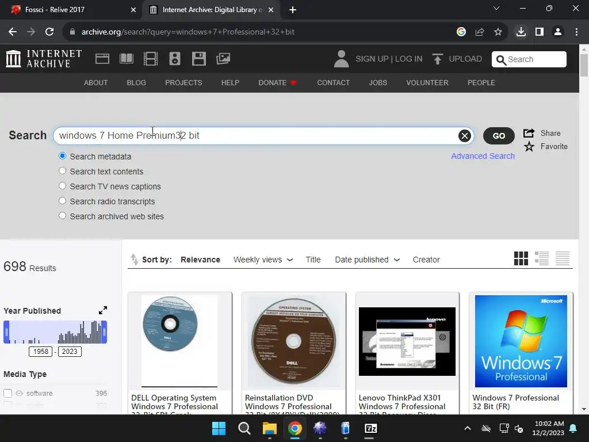589x442 pixels.
Task: Open Chrome three-dot menu
Action: point(576,32)
